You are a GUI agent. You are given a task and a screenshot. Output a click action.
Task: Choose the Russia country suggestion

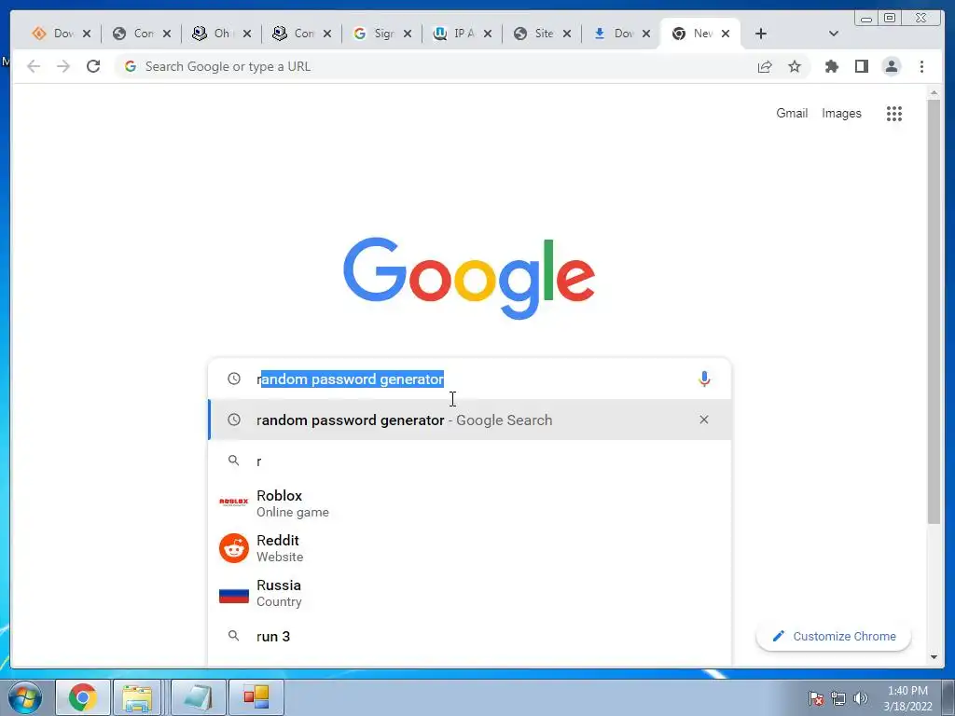tap(470, 593)
